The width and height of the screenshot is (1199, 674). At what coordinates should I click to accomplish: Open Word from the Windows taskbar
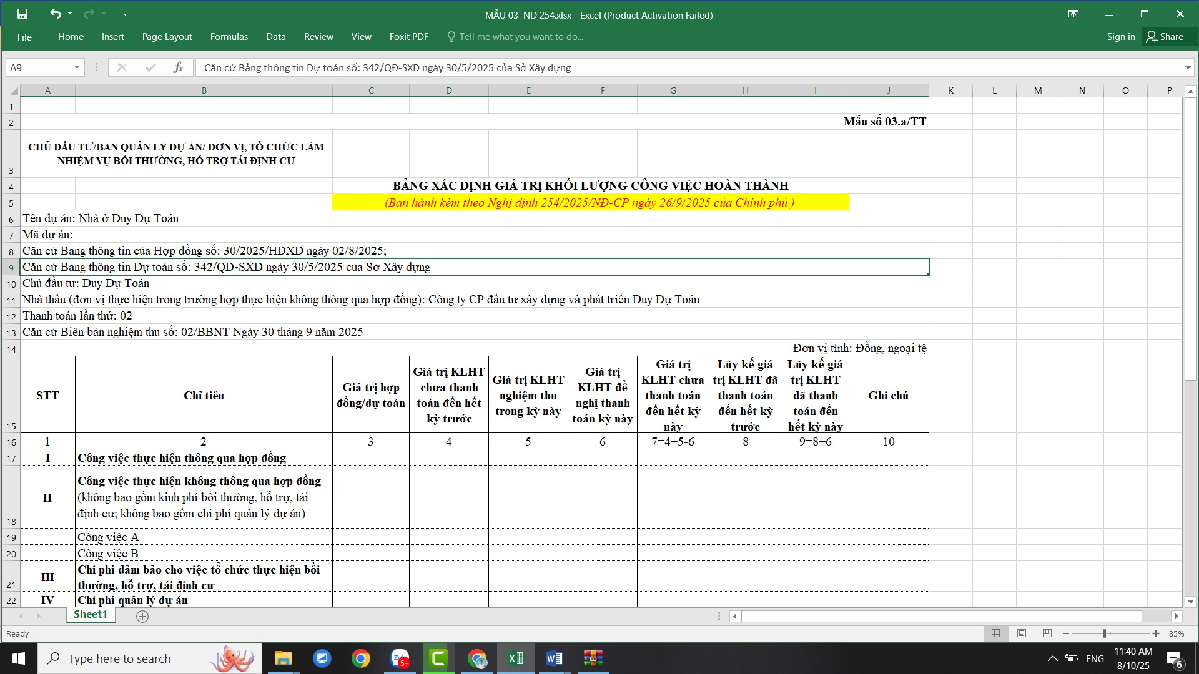554,658
